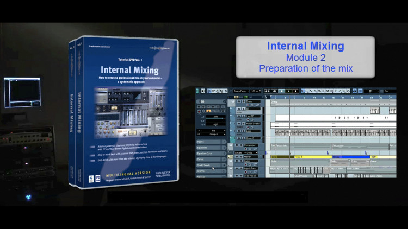This screenshot has width=408, height=229.
Task: Mute the Percussion folder track
Action: 237,145
